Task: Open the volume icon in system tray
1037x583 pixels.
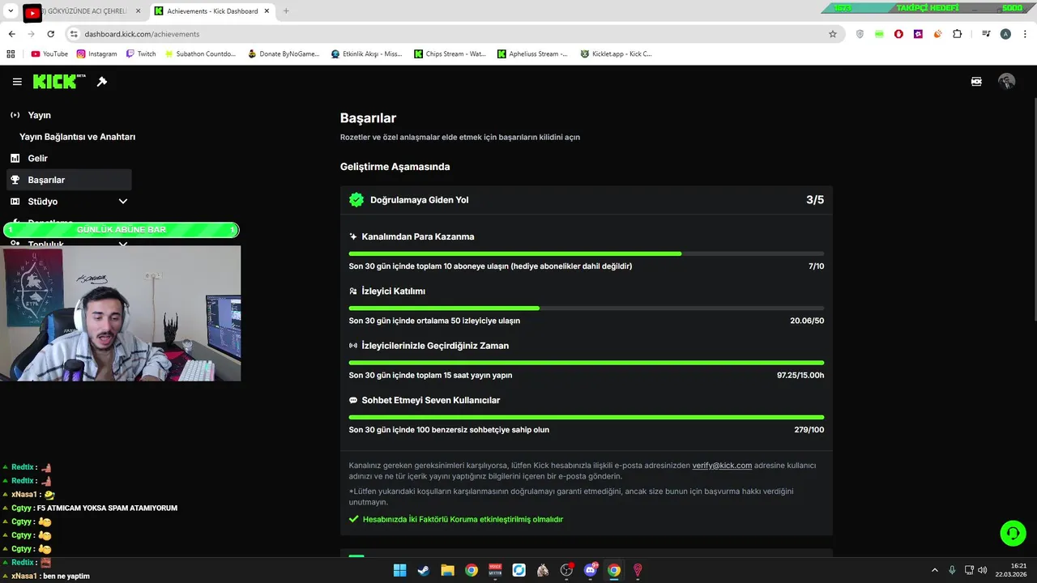Action: tap(982, 570)
